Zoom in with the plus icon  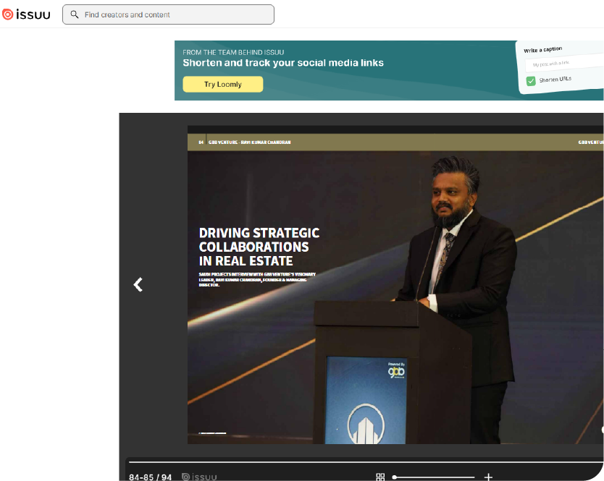click(488, 477)
